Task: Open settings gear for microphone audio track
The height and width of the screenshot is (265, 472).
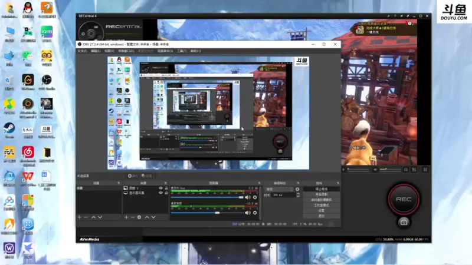Action: coord(255,197)
